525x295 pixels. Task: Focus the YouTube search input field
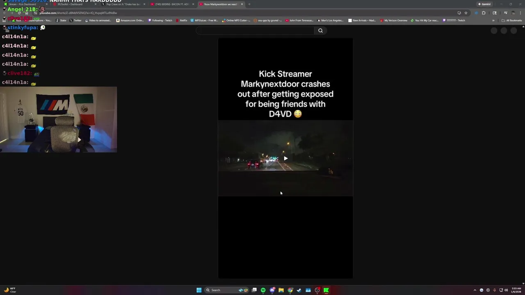pyautogui.click(x=255, y=30)
